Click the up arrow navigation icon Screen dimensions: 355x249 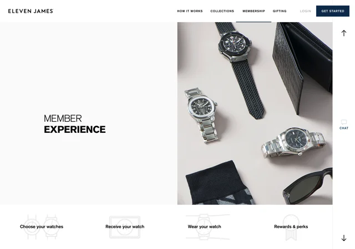[x=344, y=33]
